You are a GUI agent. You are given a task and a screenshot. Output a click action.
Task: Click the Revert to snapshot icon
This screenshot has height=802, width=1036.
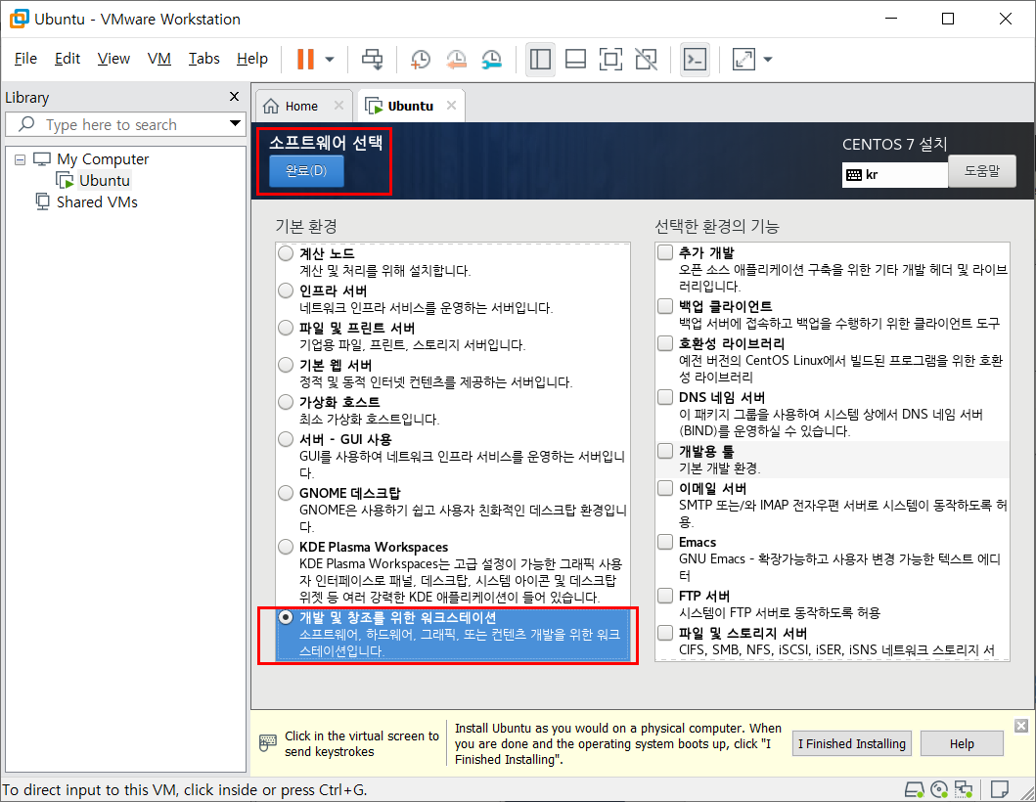(x=456, y=60)
